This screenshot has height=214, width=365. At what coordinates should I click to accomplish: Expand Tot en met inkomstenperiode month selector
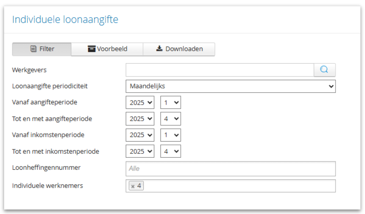[x=170, y=151]
